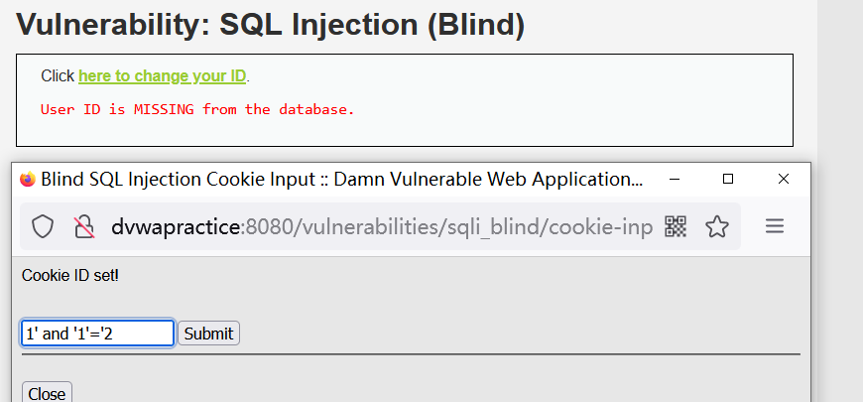Viewport: 863px width, 402px height.
Task: Open the Firefox hamburger application menu
Action: (775, 226)
